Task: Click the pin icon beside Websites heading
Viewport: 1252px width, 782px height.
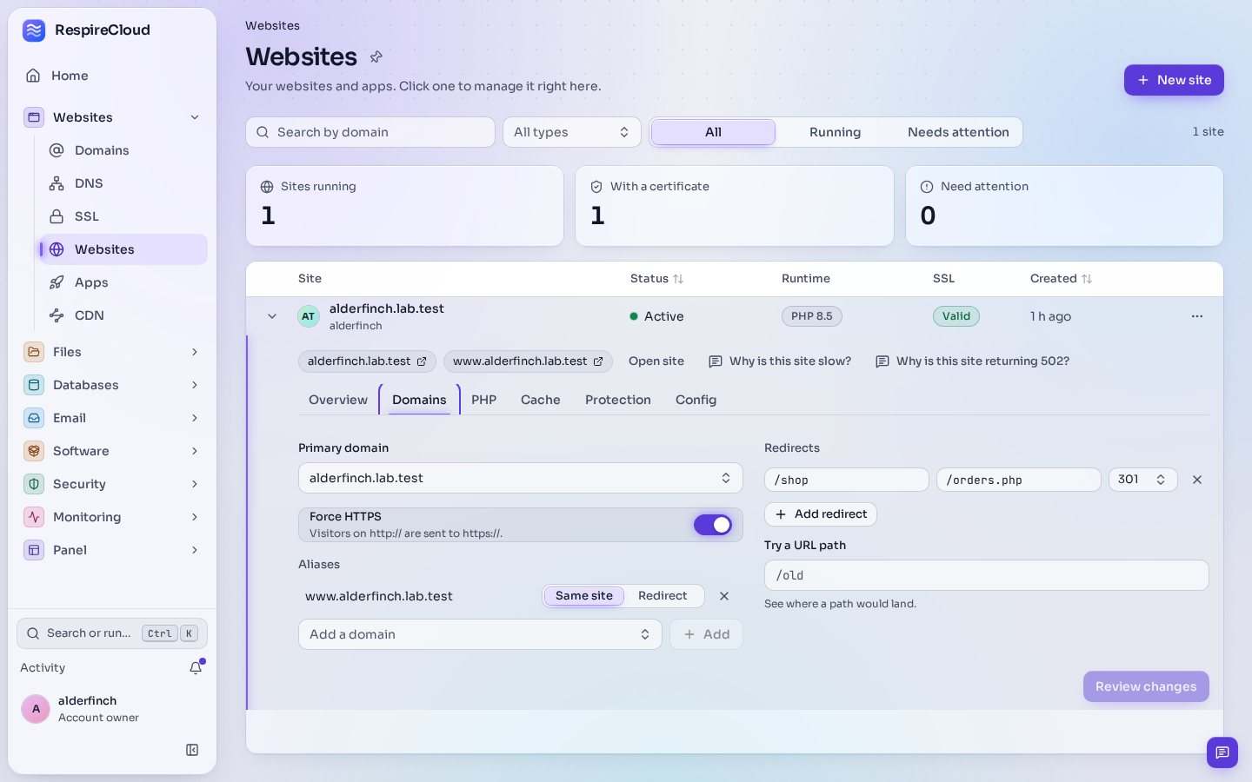Action: pos(376,56)
